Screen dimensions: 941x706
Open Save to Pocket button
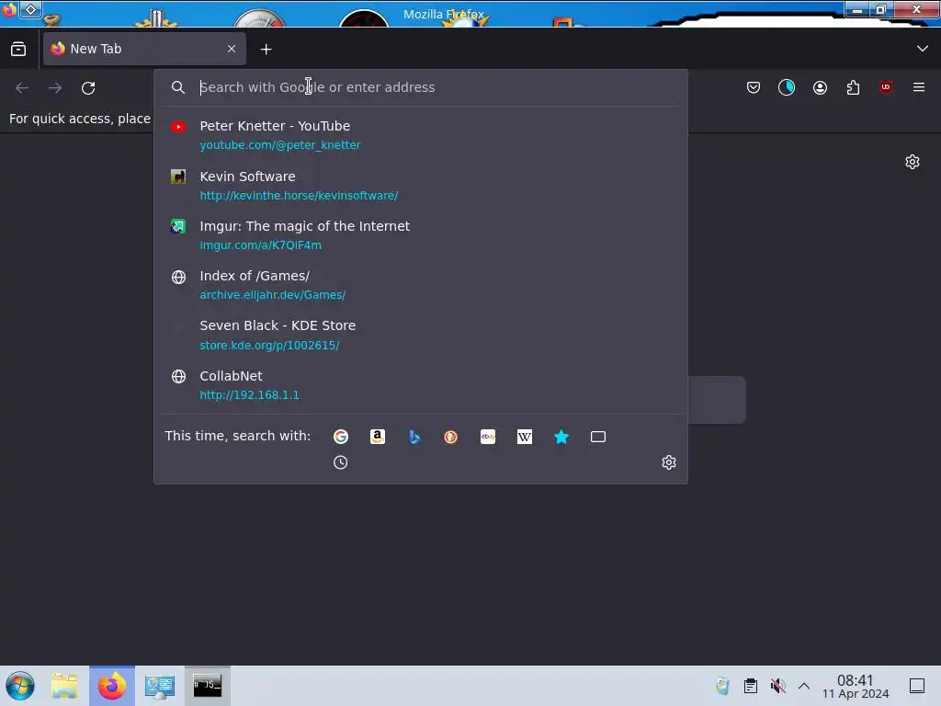click(x=754, y=87)
